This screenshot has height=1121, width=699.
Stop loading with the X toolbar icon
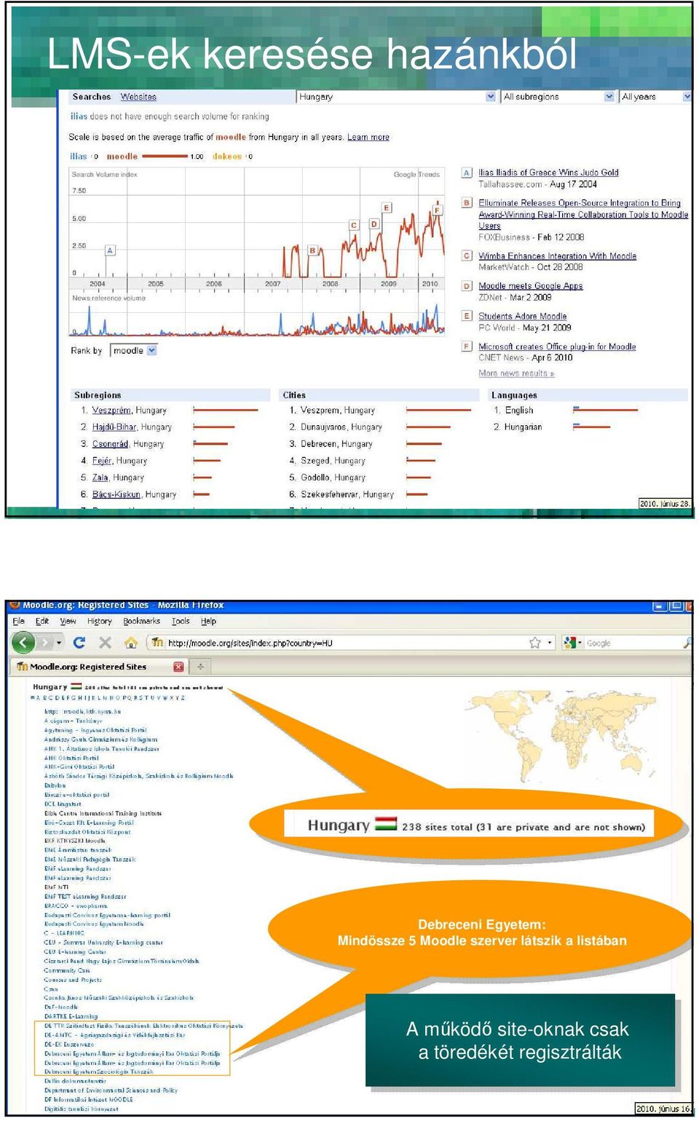105,642
